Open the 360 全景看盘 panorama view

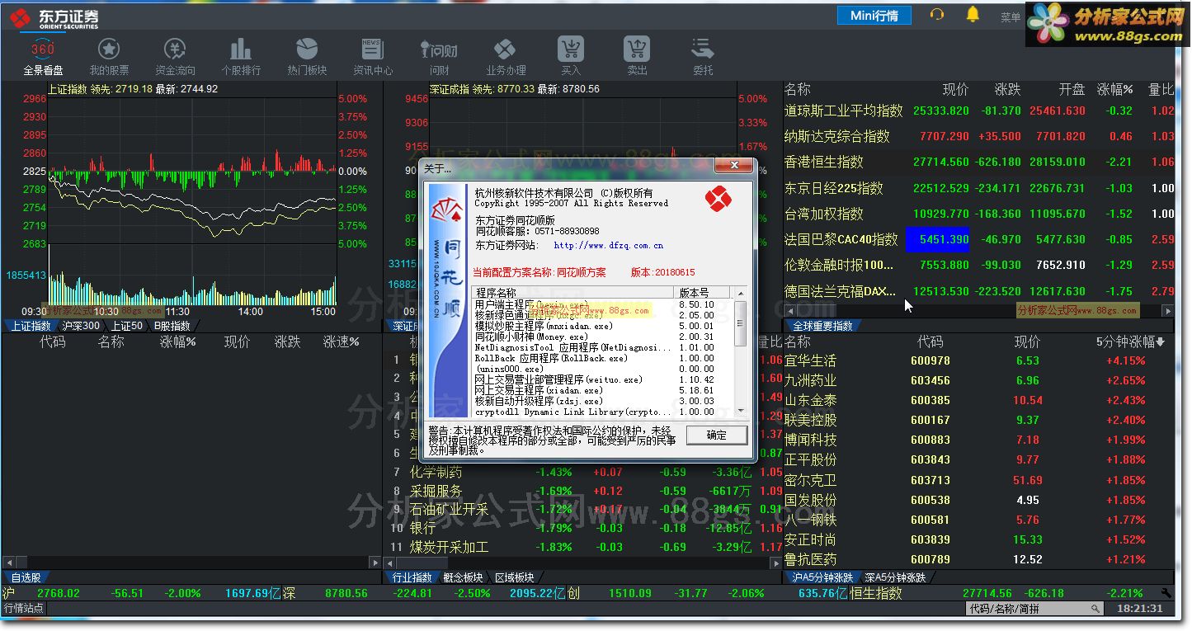coord(43,56)
